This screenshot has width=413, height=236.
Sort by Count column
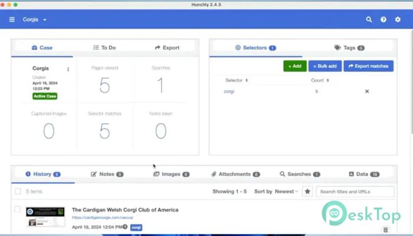pos(320,80)
